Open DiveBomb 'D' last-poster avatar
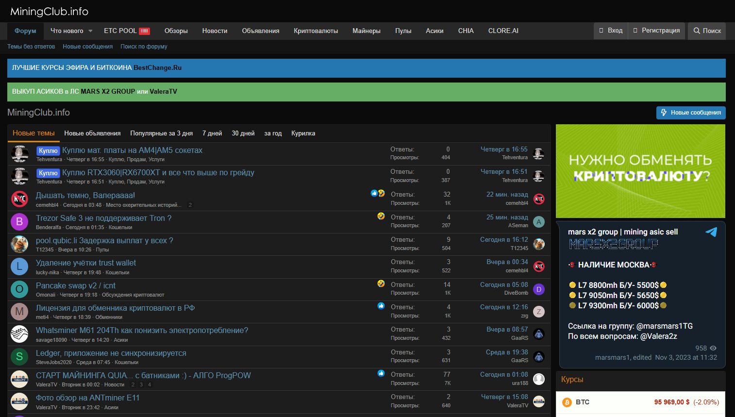Screen dimensions: 735x417 [x=539, y=289]
